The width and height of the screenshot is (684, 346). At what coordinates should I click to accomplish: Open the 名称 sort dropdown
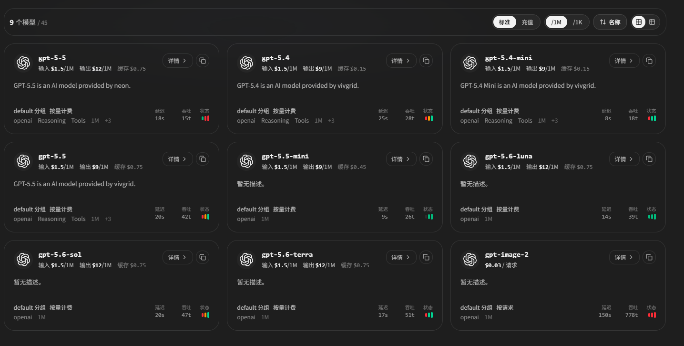(x=610, y=22)
